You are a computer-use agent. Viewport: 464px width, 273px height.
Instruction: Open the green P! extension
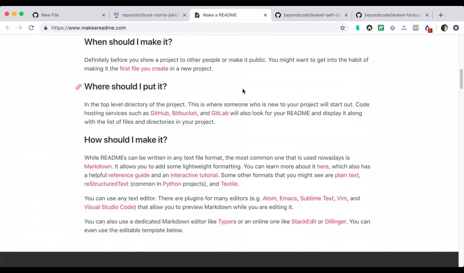tap(381, 28)
